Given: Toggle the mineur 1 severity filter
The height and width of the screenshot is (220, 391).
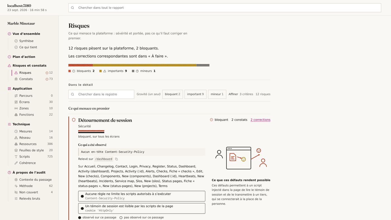Looking at the screenshot, I should point(217,94).
